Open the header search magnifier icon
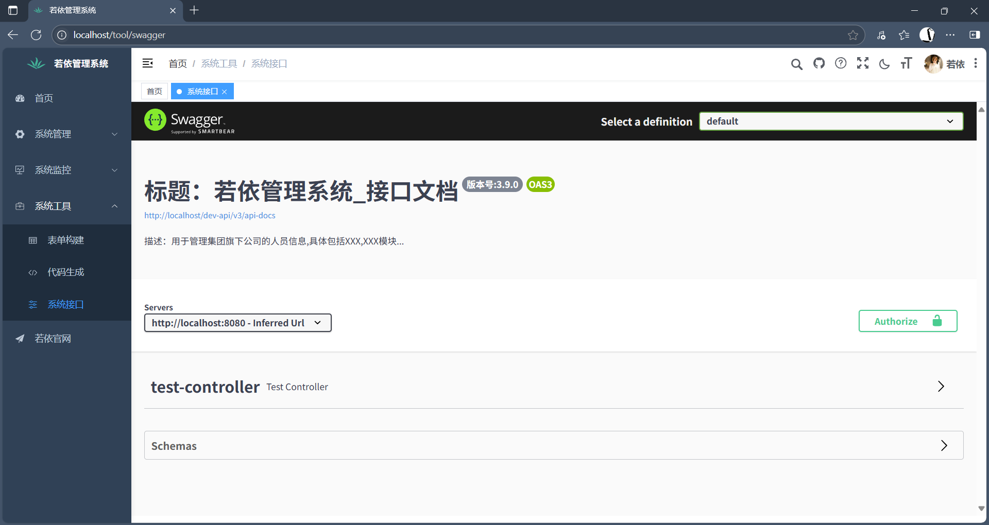The image size is (989, 525). [x=796, y=64]
